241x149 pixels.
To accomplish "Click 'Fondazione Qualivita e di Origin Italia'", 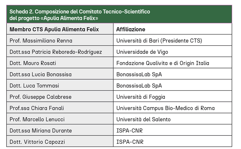I will (163, 63).
